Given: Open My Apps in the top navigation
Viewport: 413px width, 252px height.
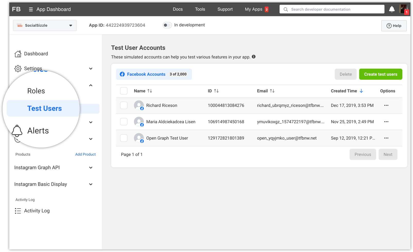Looking at the screenshot, I should pyautogui.click(x=254, y=9).
